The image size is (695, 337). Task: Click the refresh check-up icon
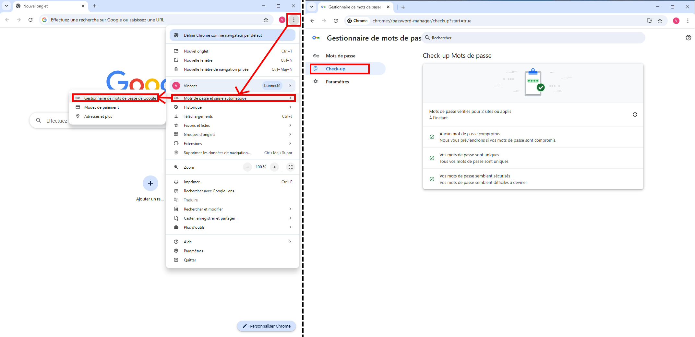coord(635,114)
